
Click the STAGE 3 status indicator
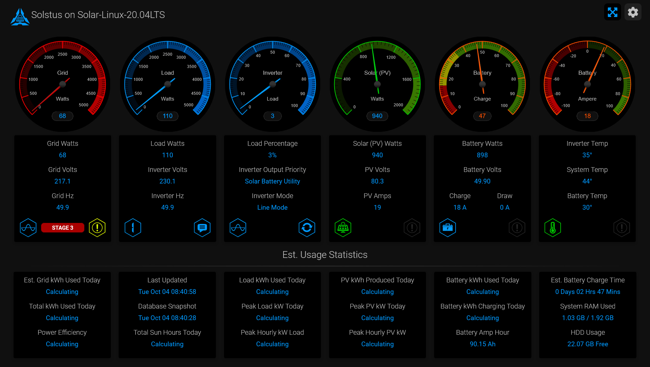pos(63,228)
